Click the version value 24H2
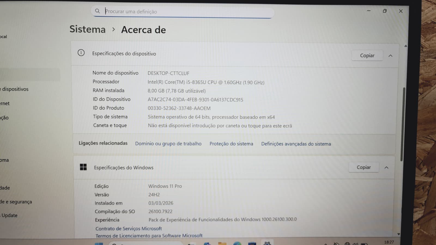 (x=154, y=195)
